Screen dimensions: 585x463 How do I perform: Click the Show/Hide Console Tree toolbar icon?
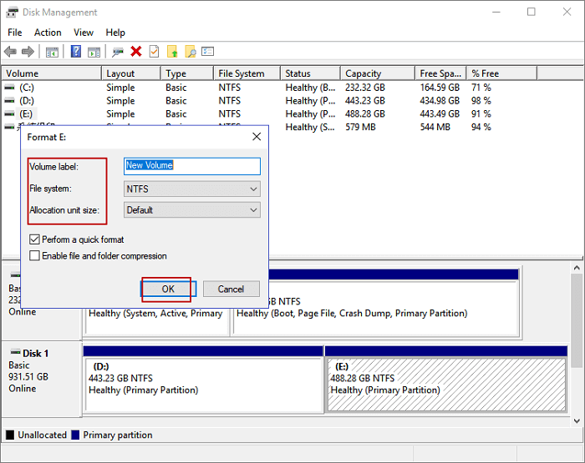click(x=52, y=52)
